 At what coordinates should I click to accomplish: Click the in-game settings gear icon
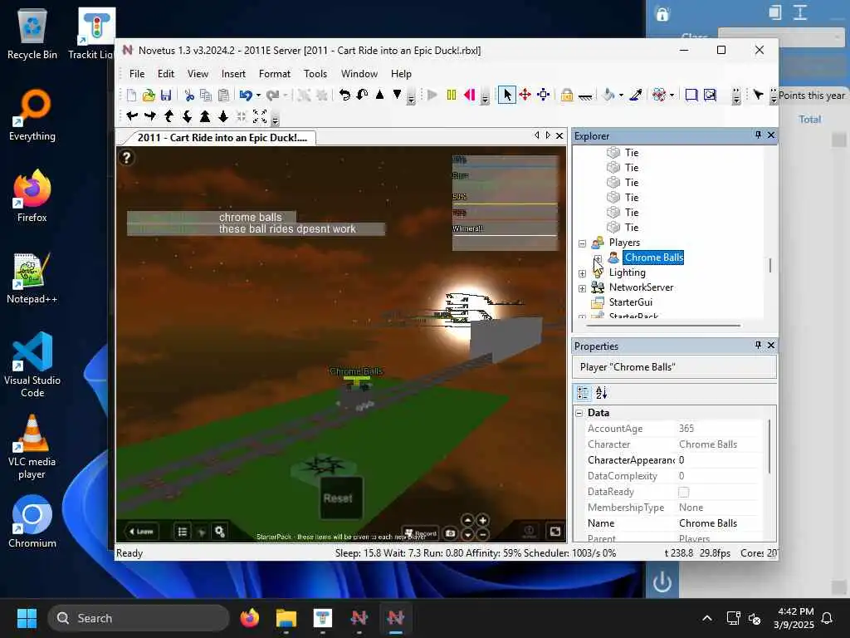pyautogui.click(x=219, y=532)
